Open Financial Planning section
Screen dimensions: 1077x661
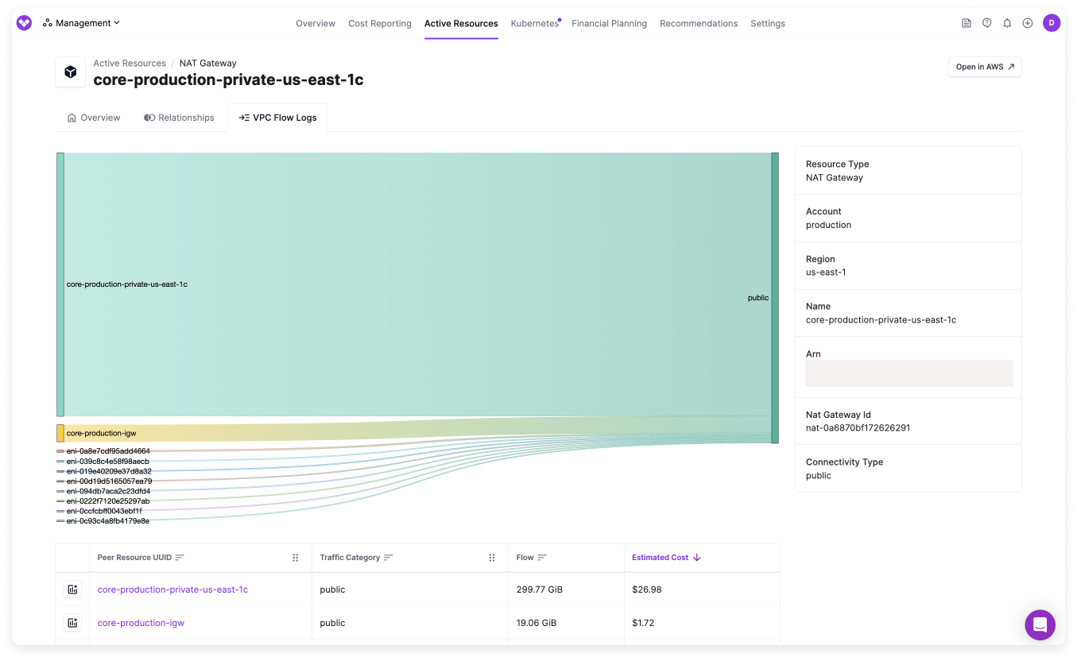(609, 24)
